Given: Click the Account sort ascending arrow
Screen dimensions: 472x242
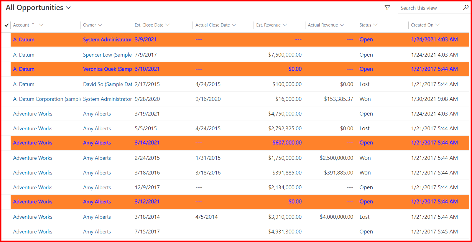Looking at the screenshot, I should click(x=33, y=25).
